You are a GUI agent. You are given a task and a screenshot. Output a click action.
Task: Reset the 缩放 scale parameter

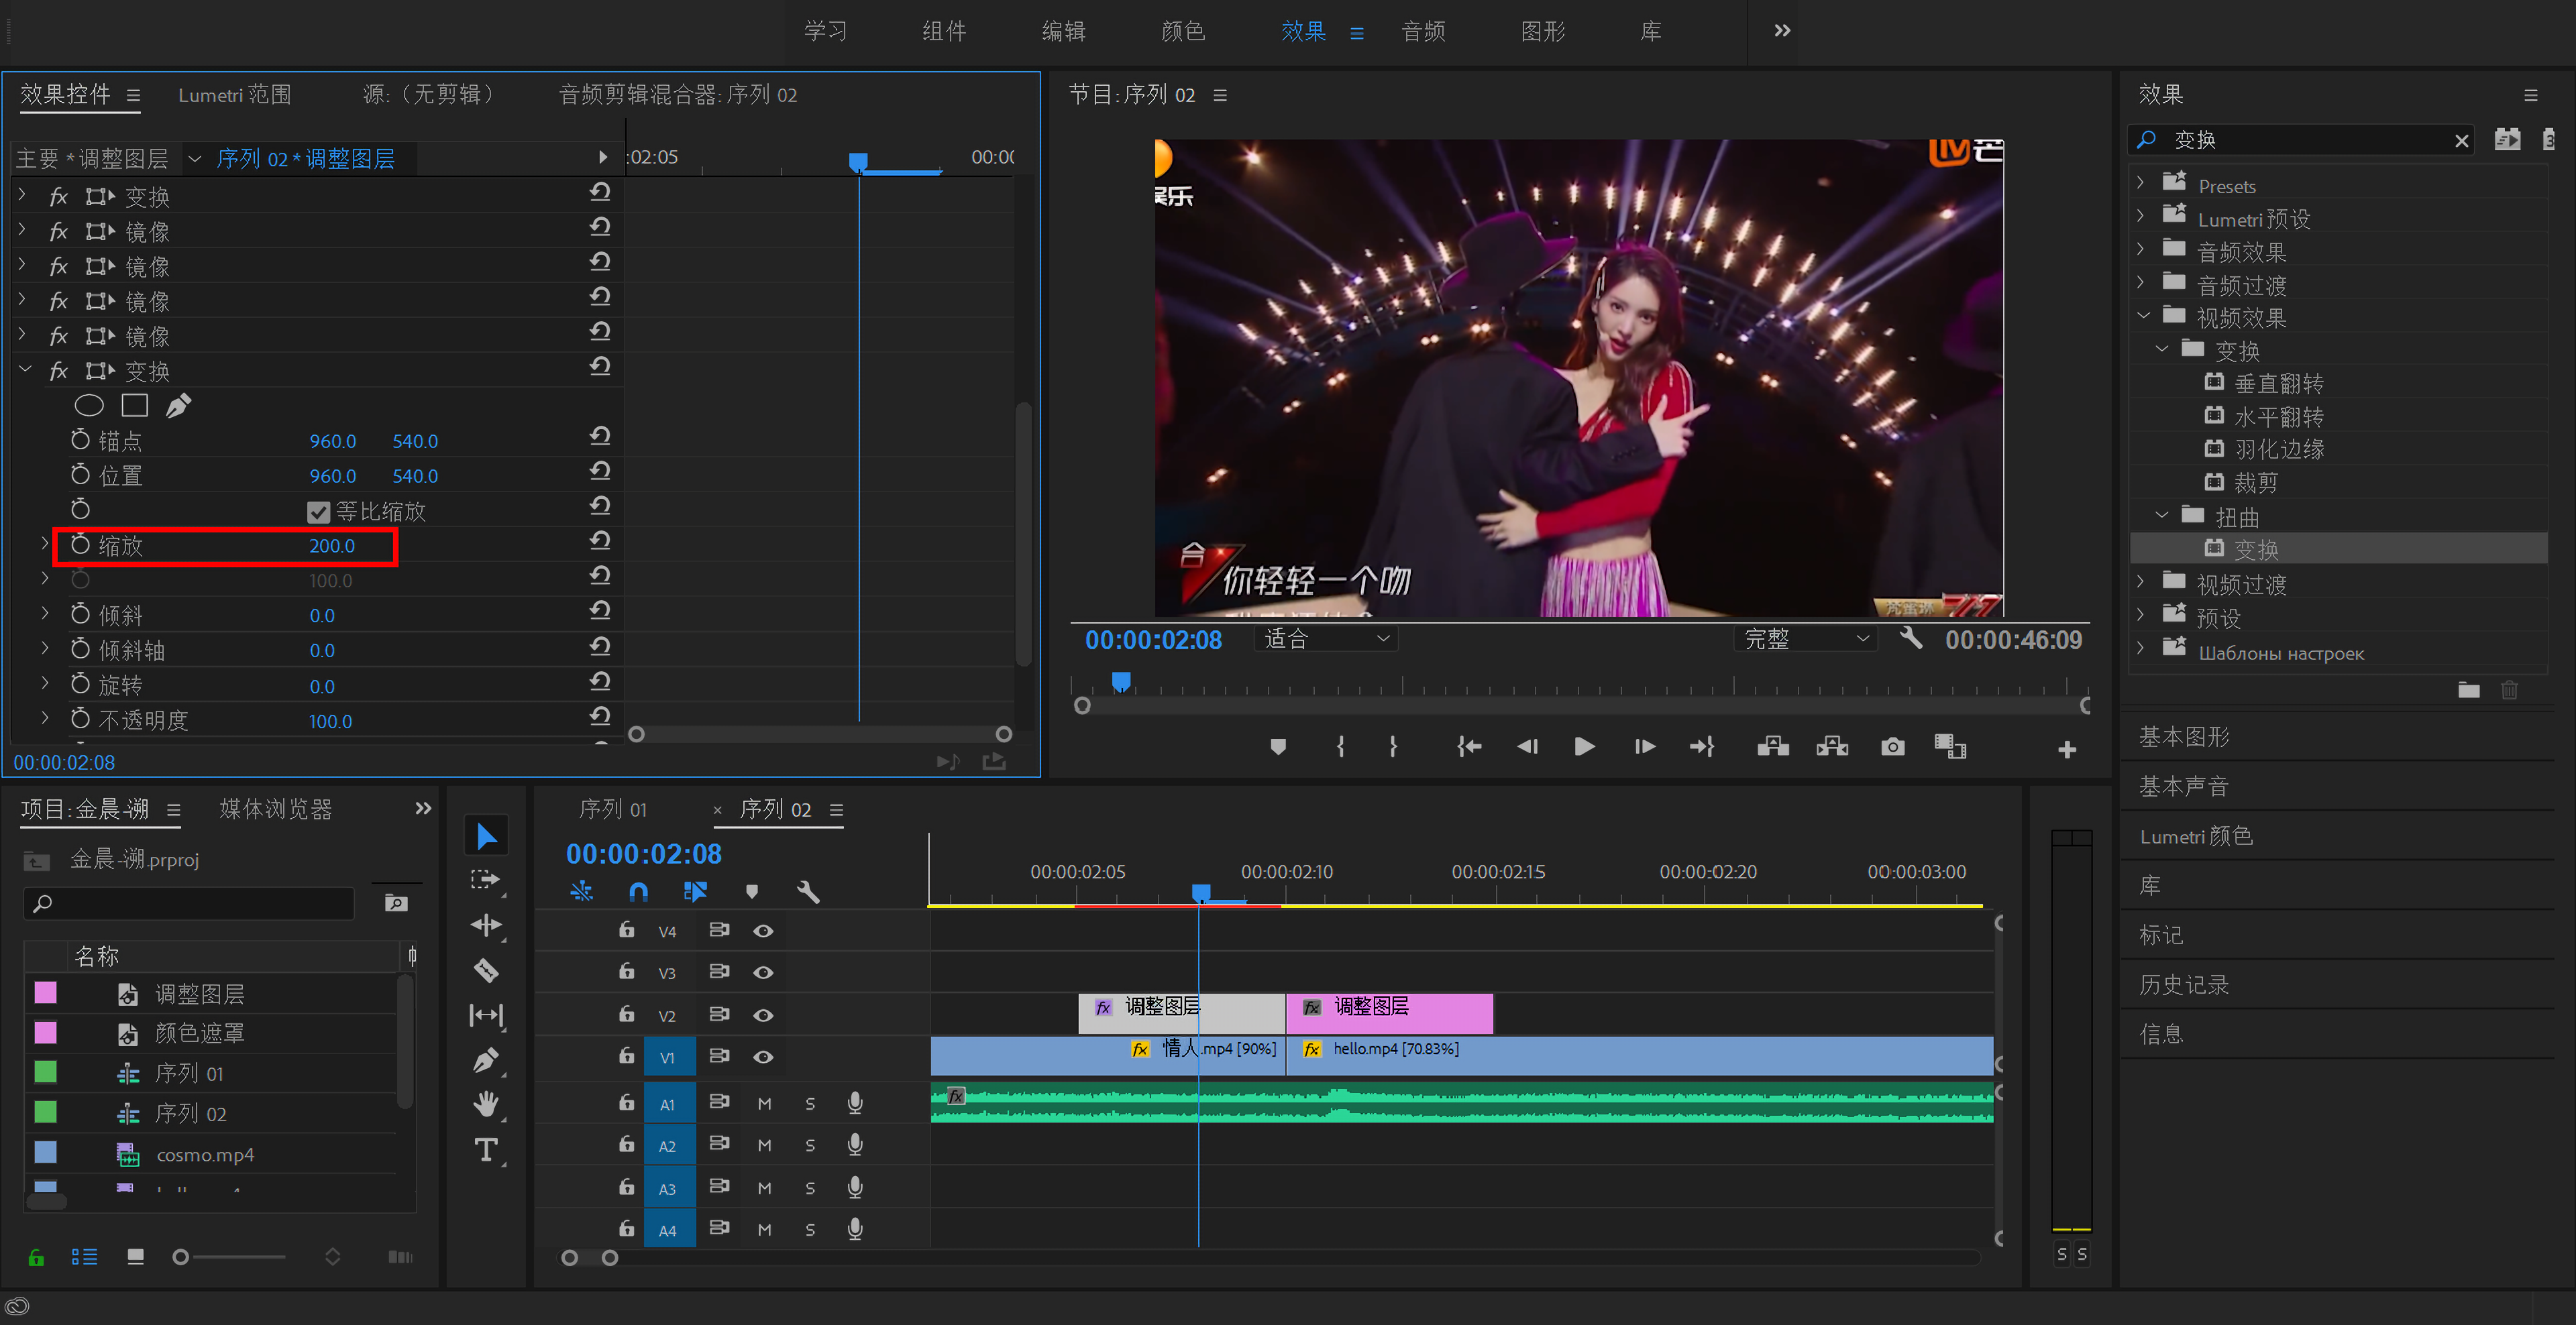pyautogui.click(x=600, y=540)
